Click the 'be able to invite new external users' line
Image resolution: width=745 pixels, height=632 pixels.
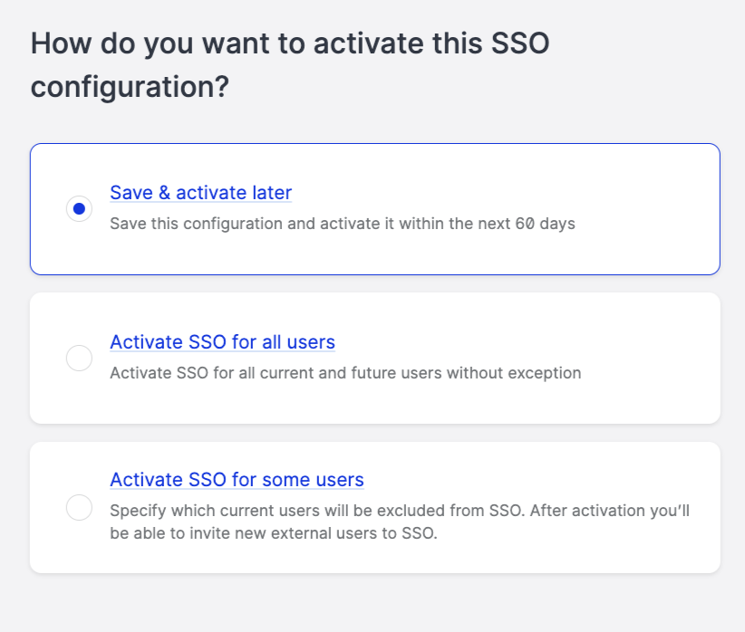click(273, 533)
